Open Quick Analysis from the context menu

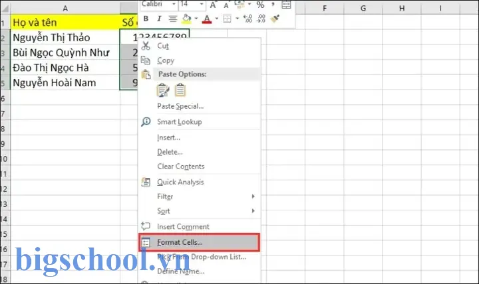tap(200, 182)
